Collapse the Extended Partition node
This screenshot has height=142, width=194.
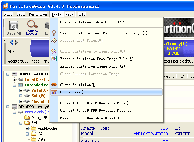click(x=15, y=85)
